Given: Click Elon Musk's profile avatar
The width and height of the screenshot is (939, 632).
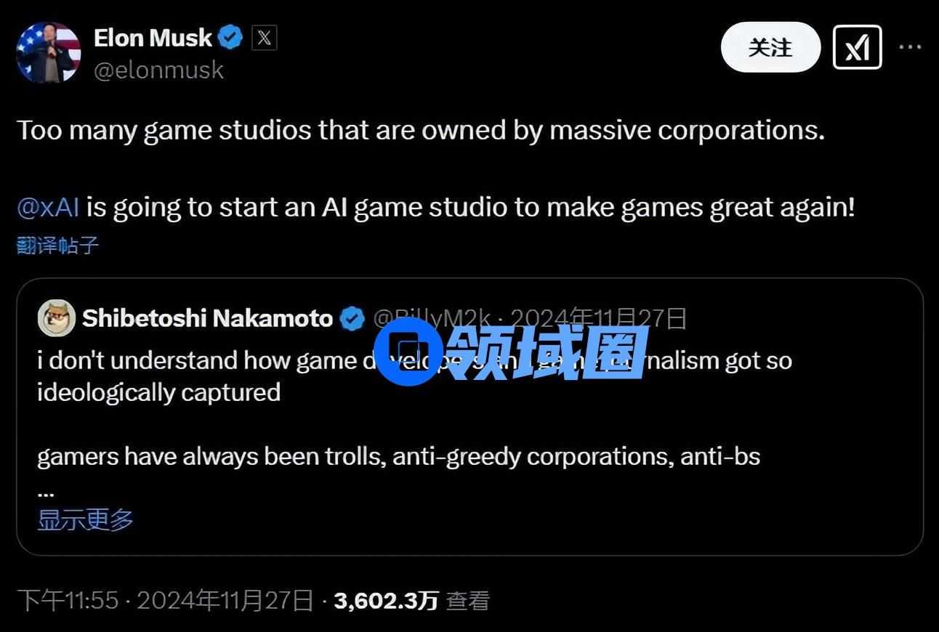Looking at the screenshot, I should click(x=49, y=52).
